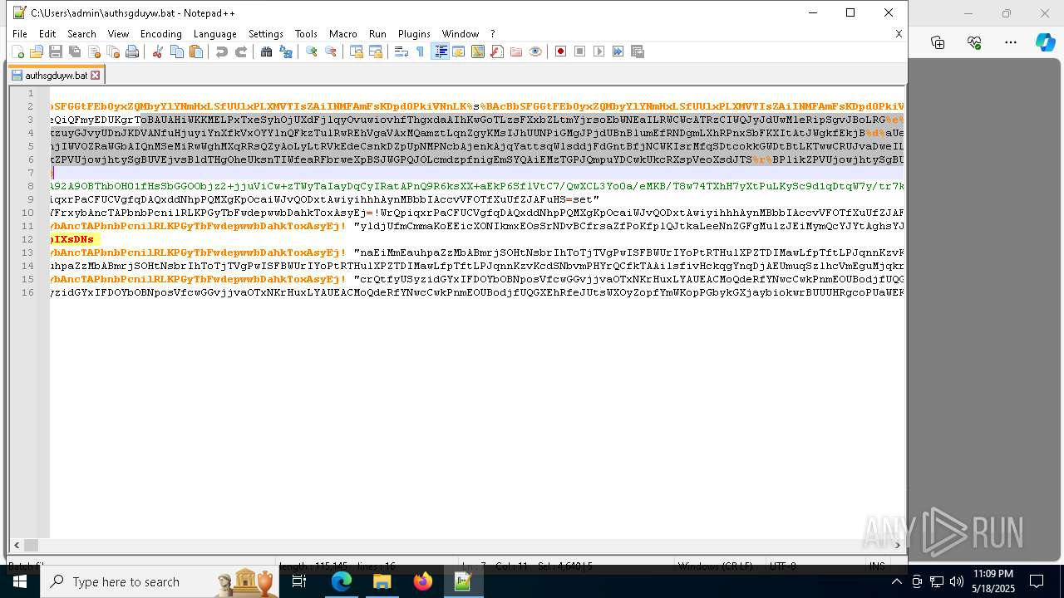Open the Settings menu
This screenshot has height=598, width=1064.
click(x=266, y=34)
